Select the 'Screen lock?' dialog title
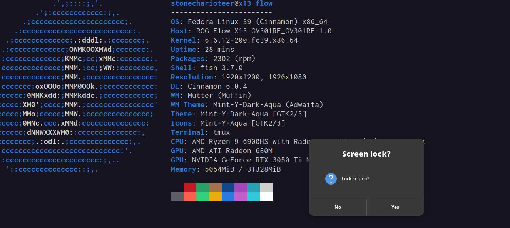This screenshot has width=510, height=228. pos(366,154)
